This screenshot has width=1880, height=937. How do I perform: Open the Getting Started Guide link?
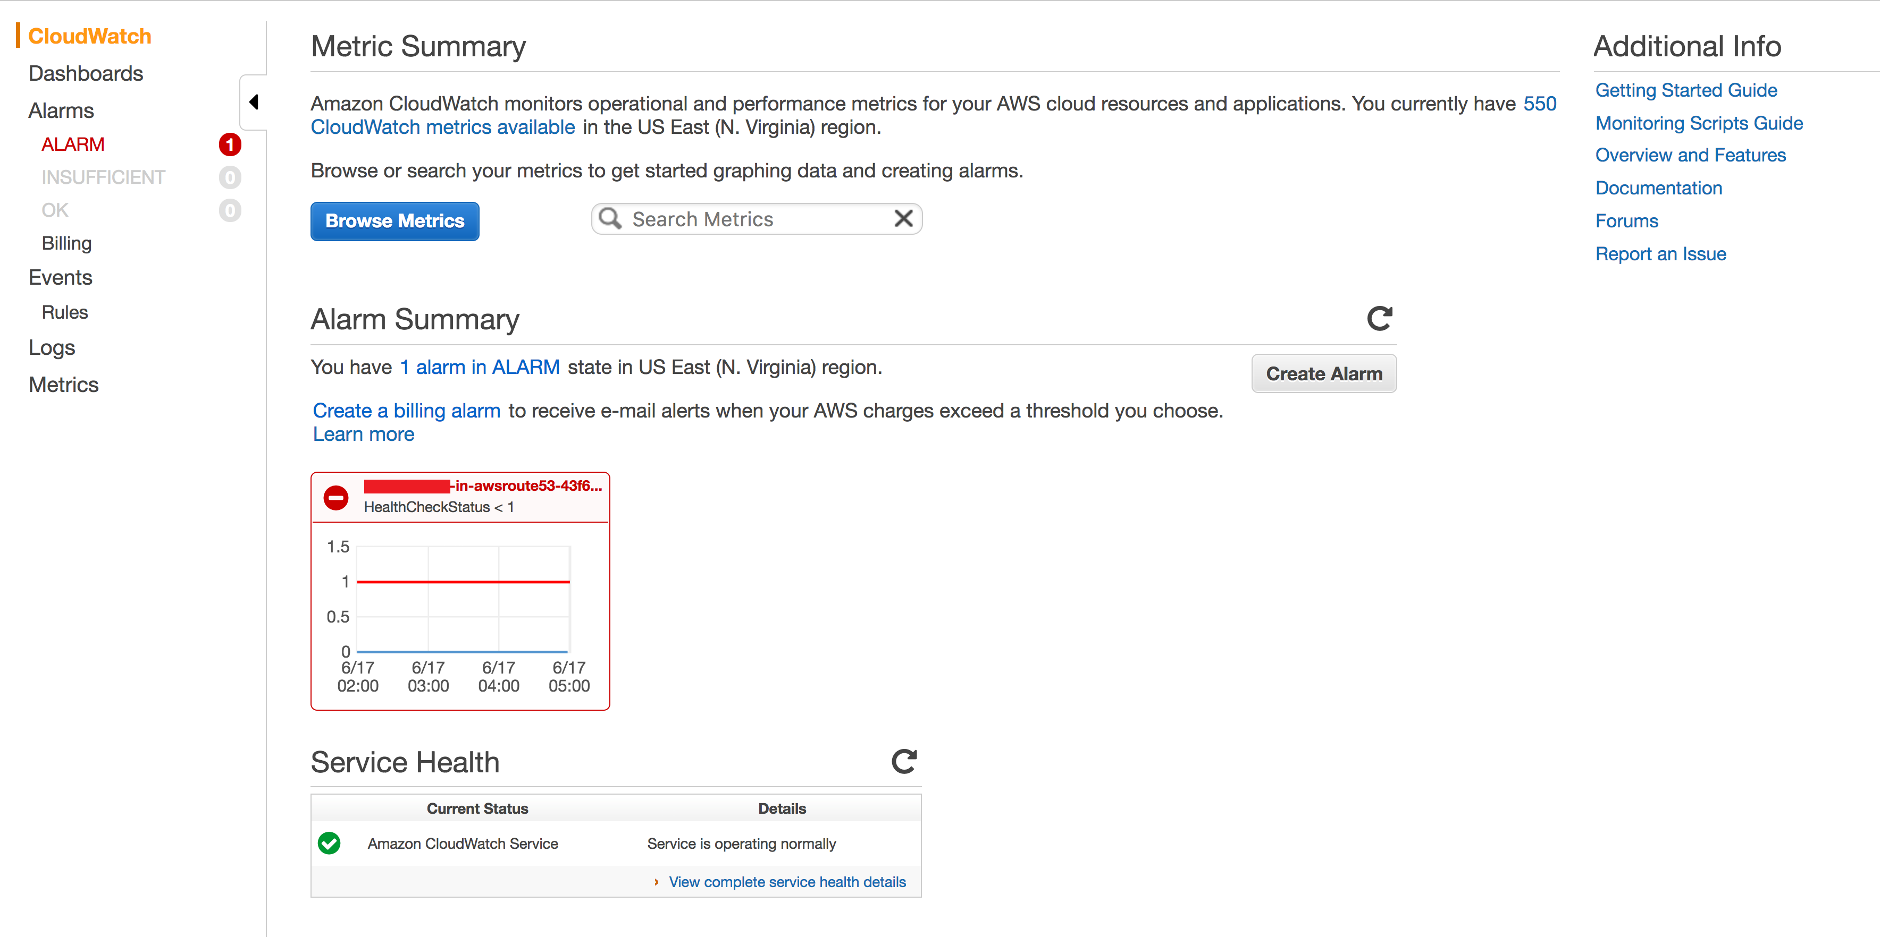[x=1686, y=90]
